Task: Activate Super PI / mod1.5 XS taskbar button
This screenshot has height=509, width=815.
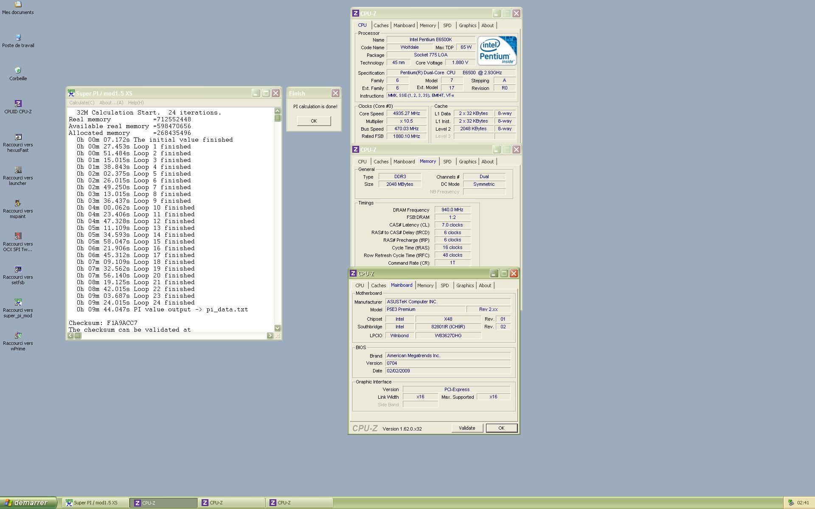Action: pyautogui.click(x=96, y=503)
